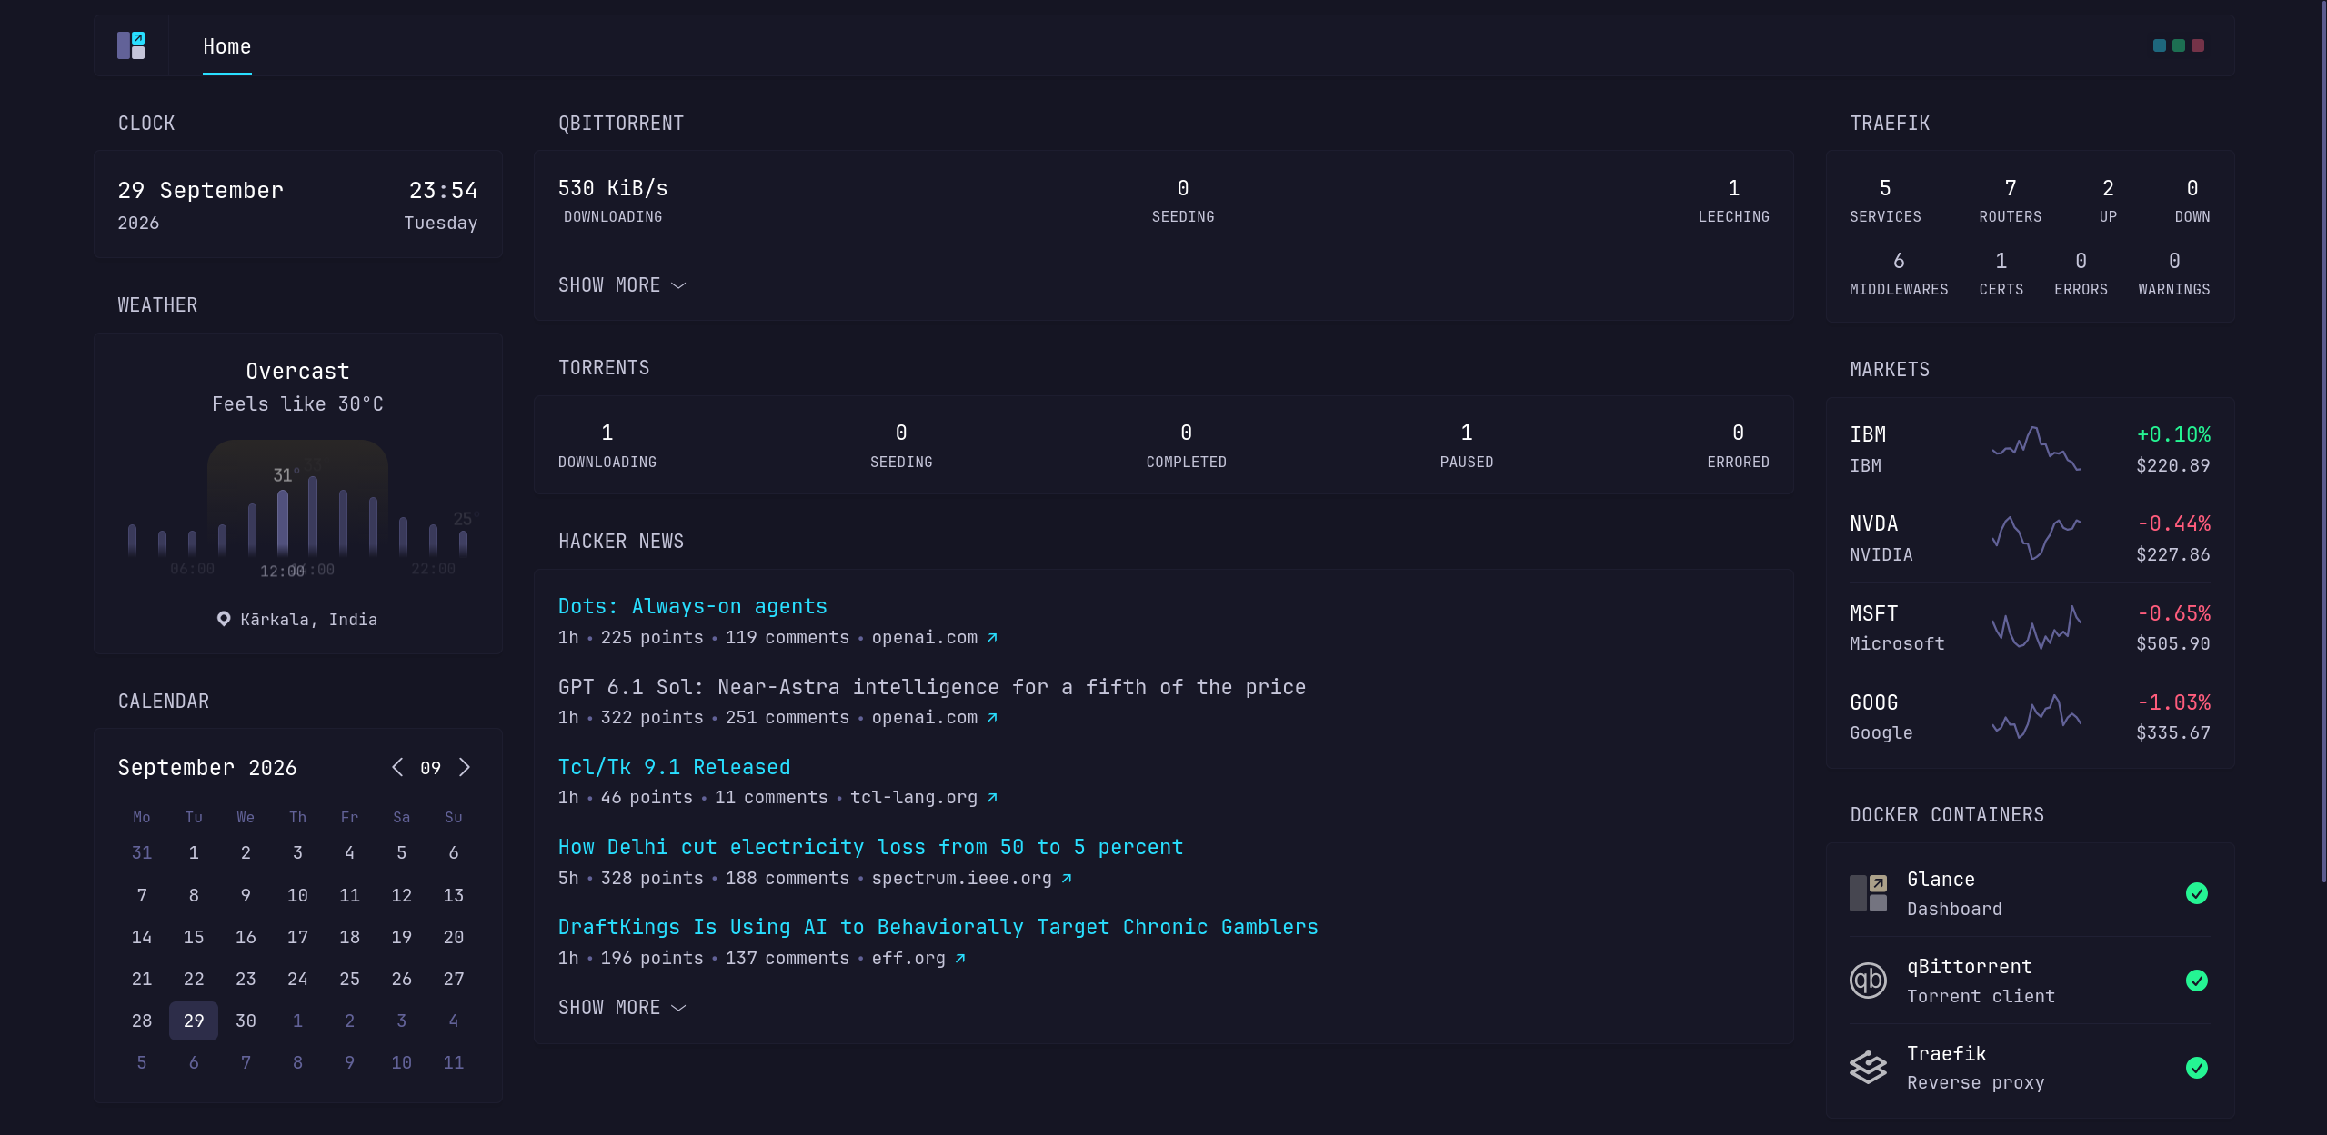Select day 30 in the calendar

(x=246, y=1021)
